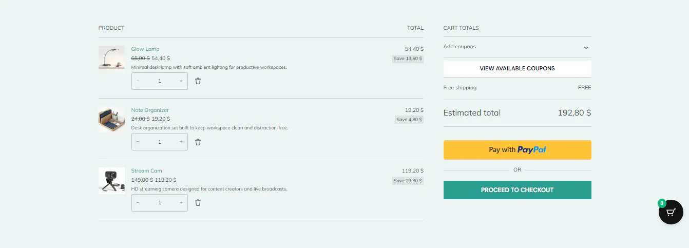Click the 'Save 4,80 $' badge

click(409, 120)
